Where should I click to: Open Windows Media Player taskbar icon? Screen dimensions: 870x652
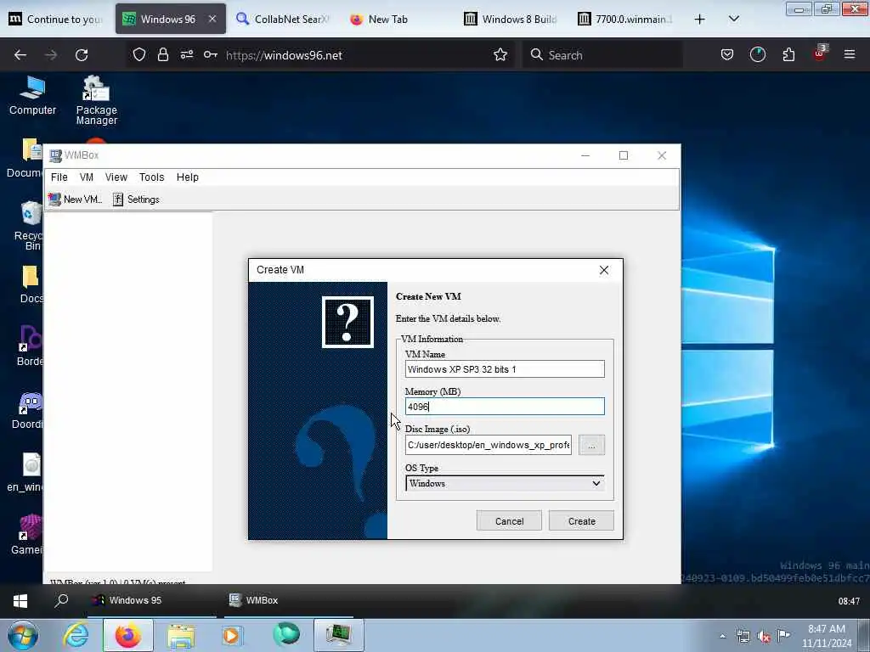pos(233,635)
